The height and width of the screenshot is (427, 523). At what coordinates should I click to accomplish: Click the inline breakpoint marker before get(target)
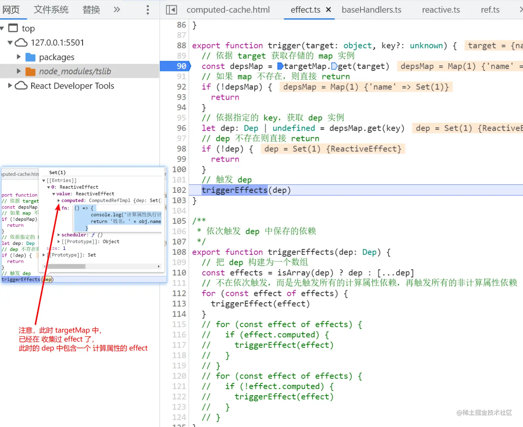click(334, 66)
